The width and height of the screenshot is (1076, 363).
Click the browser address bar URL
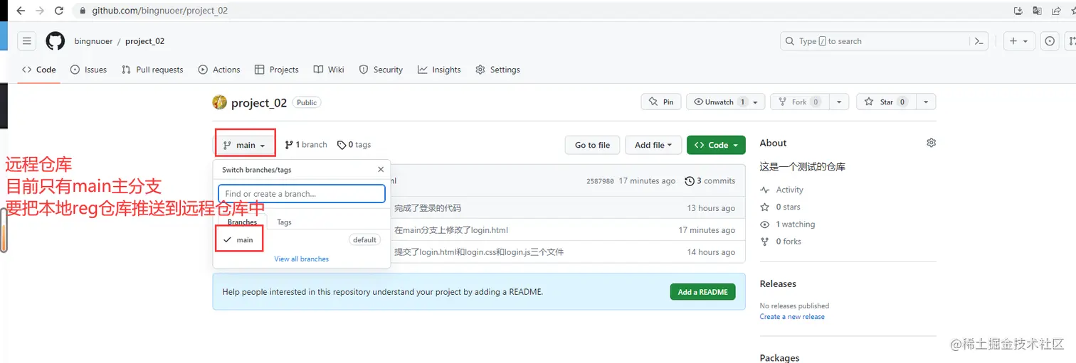tap(159, 11)
